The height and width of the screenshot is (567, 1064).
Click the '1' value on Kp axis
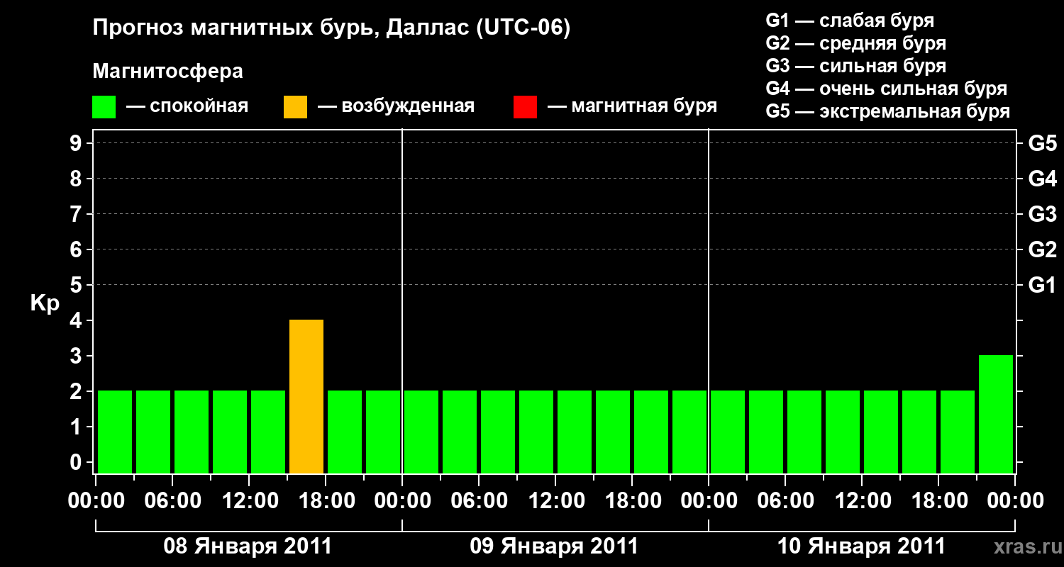click(77, 427)
